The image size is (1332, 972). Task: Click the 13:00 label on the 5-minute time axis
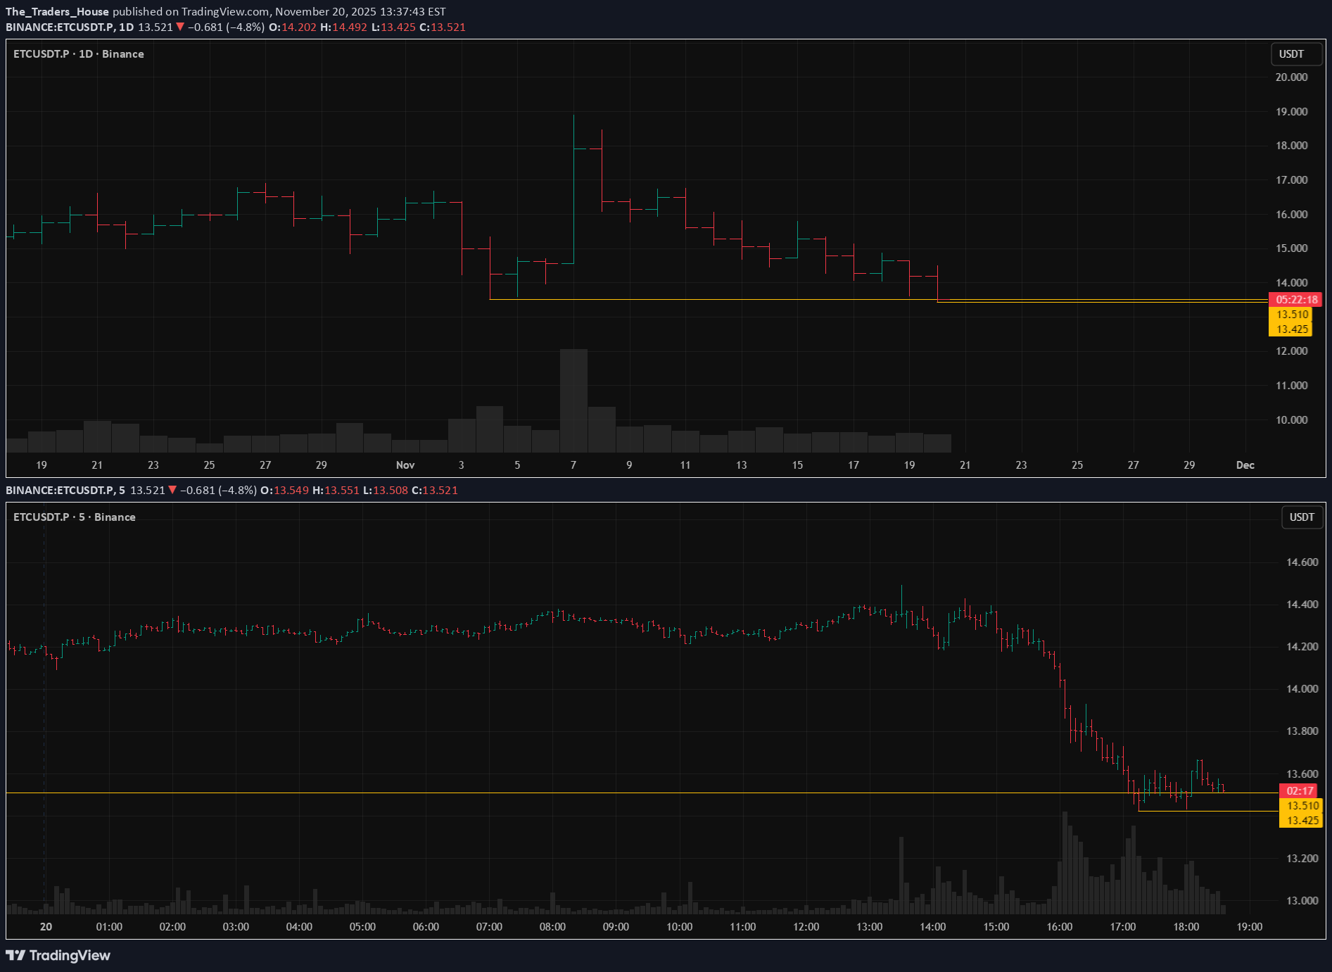869,927
